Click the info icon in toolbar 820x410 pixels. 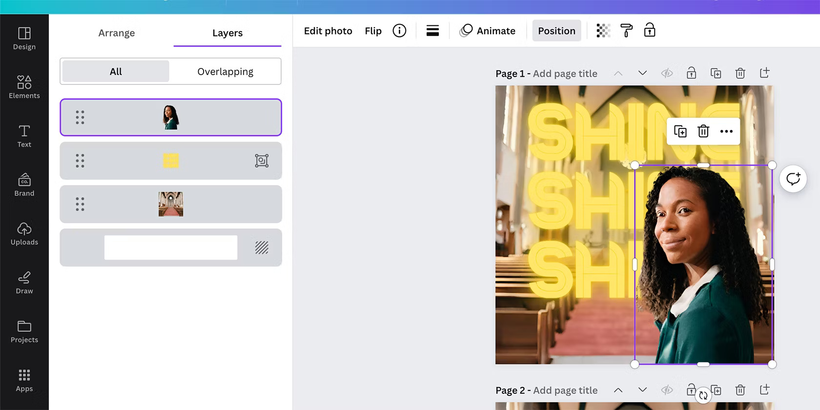pos(399,31)
